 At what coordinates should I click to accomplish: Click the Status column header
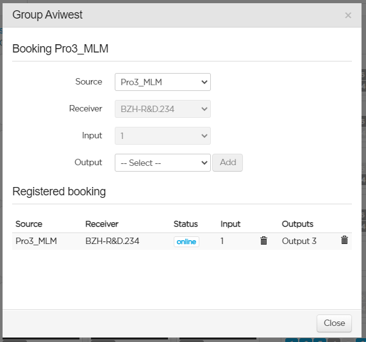click(x=186, y=224)
